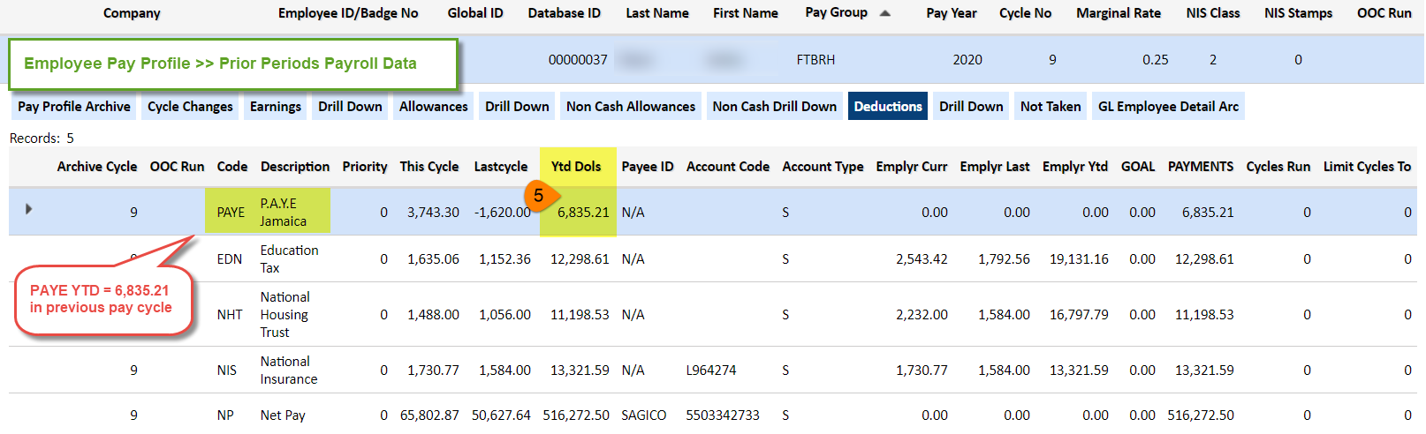The width and height of the screenshot is (1426, 434).
Task: Select the PAYE code cell
Action: tap(231, 213)
